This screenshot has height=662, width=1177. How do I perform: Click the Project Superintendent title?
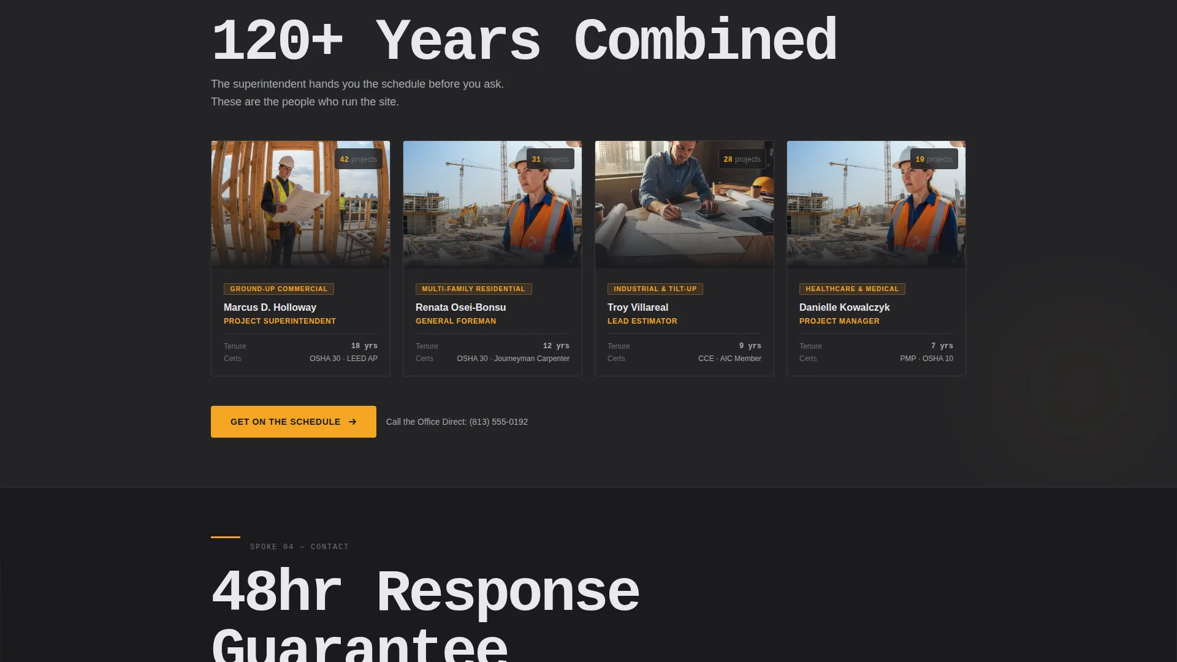(x=280, y=321)
